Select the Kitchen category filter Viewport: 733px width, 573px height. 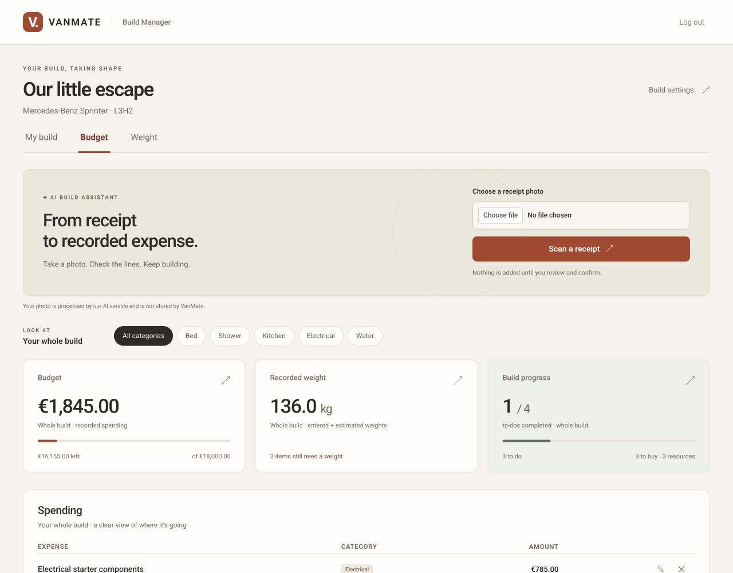[x=274, y=336]
